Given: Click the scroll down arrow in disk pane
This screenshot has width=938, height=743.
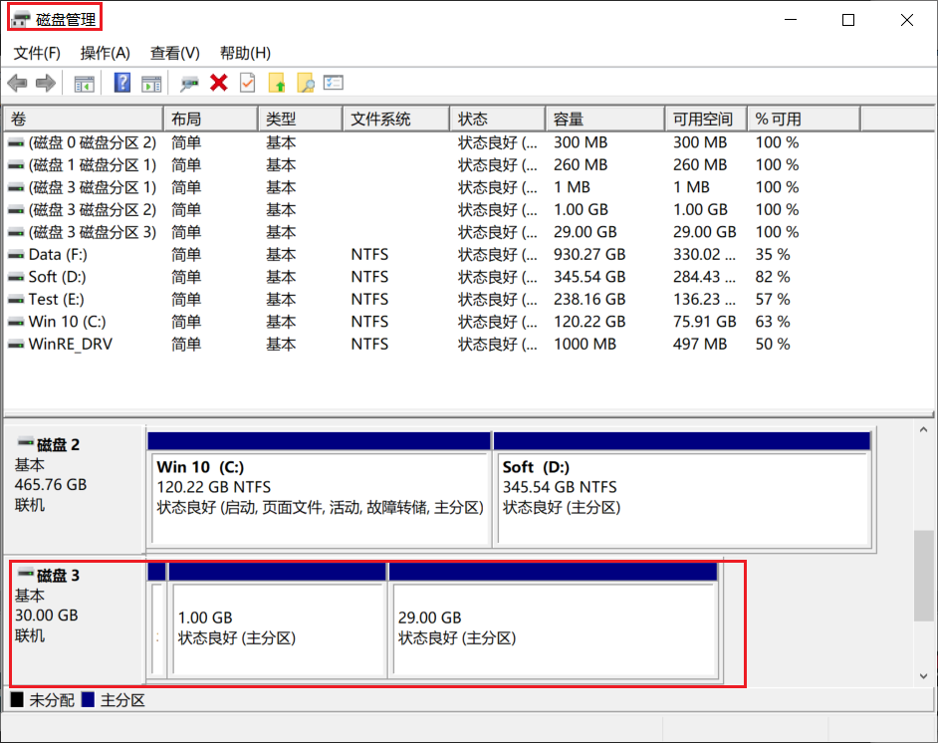Looking at the screenshot, I should click(924, 676).
